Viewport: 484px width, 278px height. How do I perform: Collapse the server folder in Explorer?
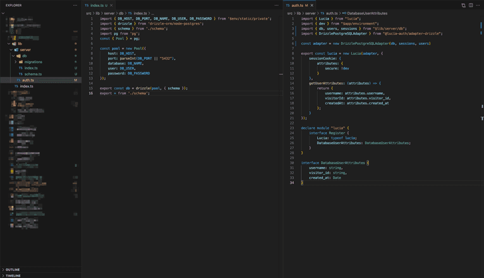coord(25,50)
